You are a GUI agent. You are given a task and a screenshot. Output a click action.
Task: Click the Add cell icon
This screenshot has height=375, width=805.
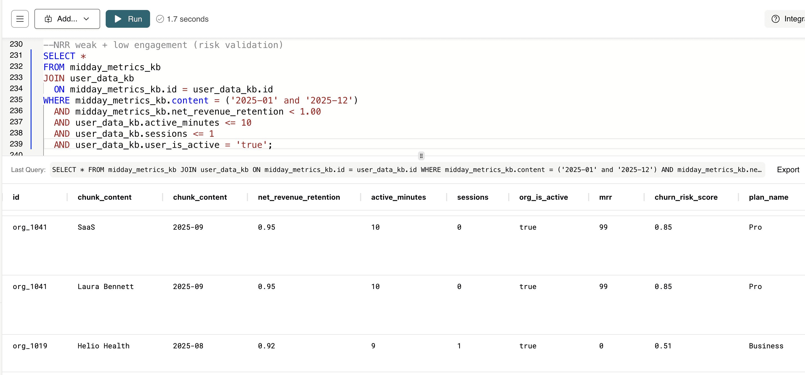pos(48,19)
